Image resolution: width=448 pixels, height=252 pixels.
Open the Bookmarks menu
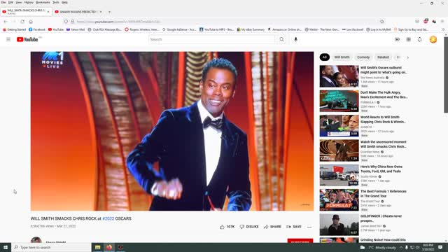pyautogui.click(x=43, y=2)
